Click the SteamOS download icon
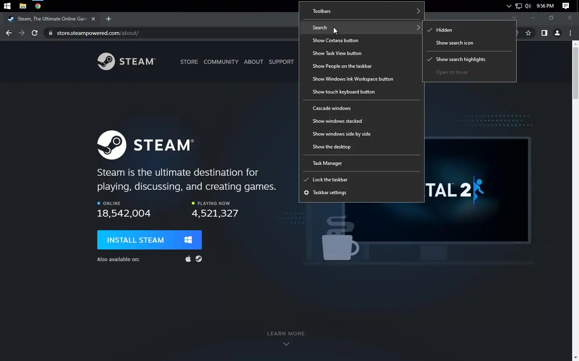This screenshot has width=579, height=361. point(199,259)
